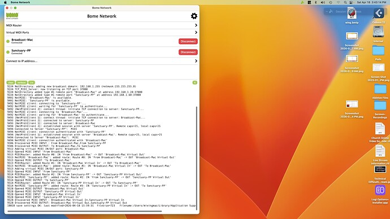This screenshot has width=390, height=219.
Task: Disconnect from Broadcast-Mac
Action: (188, 41)
